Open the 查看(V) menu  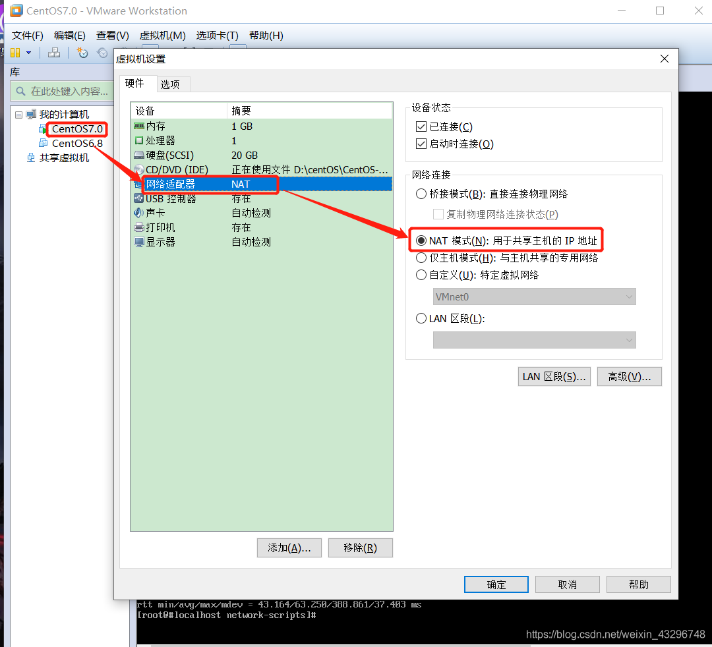[x=113, y=36]
